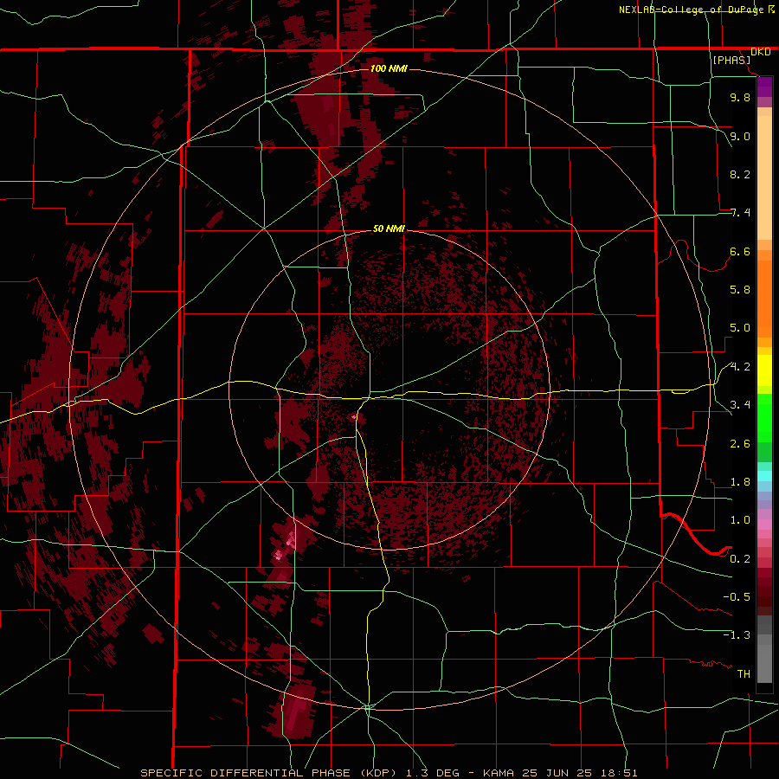Click the [PHAS] units label
Screen dimensions: 779x779
[x=731, y=60]
